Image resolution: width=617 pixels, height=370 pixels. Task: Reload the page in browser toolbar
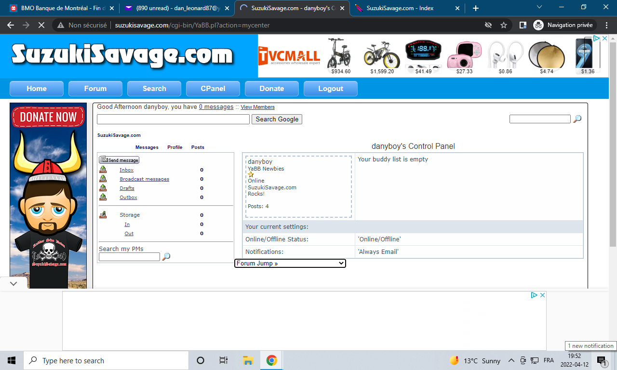41,25
